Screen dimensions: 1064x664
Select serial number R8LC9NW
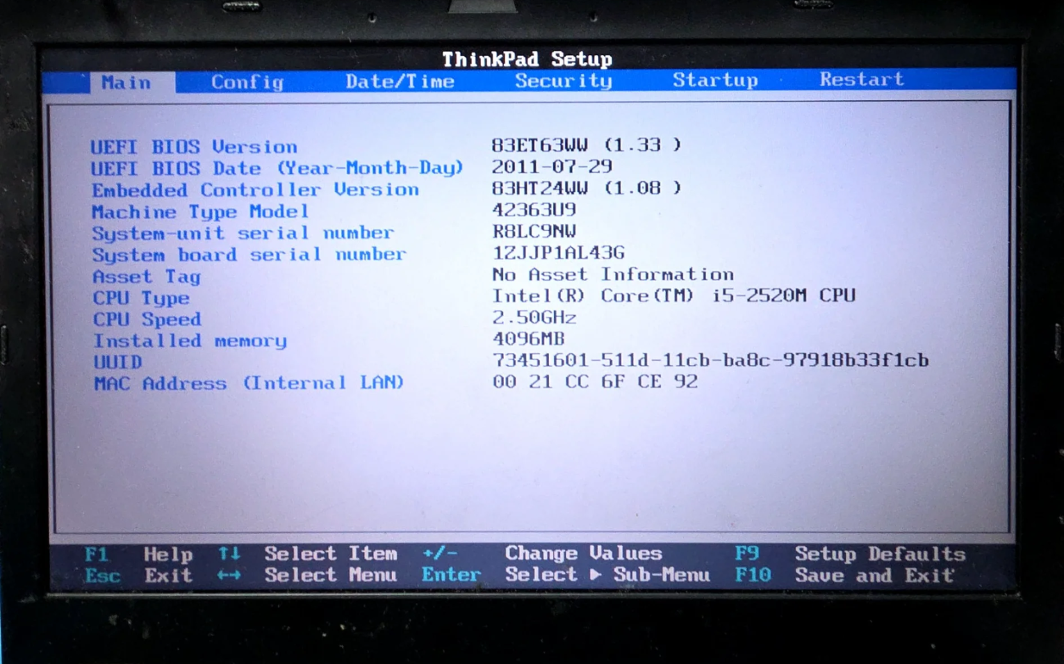534,231
